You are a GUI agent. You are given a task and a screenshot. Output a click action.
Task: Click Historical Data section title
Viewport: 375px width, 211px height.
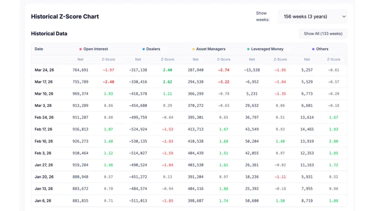(x=49, y=34)
